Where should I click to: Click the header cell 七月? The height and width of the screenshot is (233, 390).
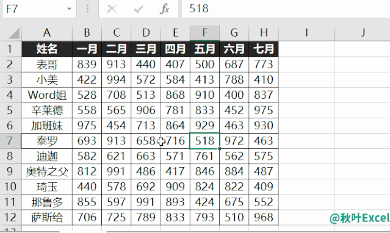(x=264, y=49)
